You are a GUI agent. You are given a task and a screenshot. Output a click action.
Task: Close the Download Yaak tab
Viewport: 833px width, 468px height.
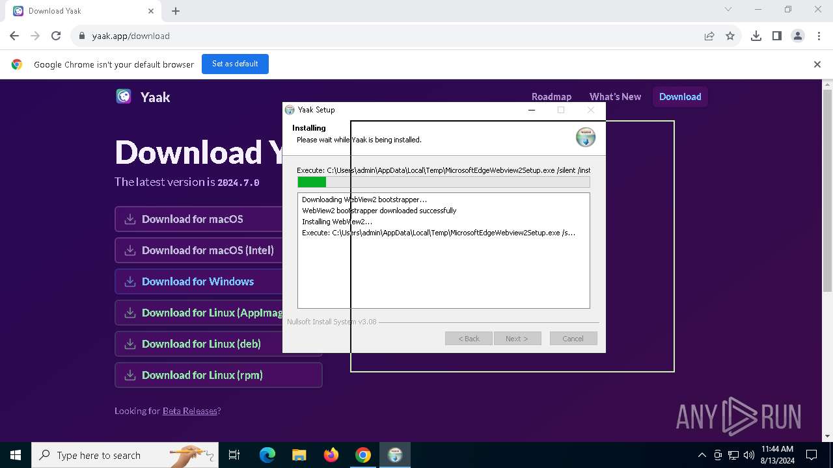pyautogui.click(x=151, y=11)
